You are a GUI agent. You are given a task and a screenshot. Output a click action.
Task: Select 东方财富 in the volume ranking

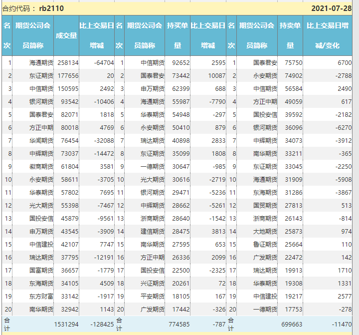pos(41,296)
